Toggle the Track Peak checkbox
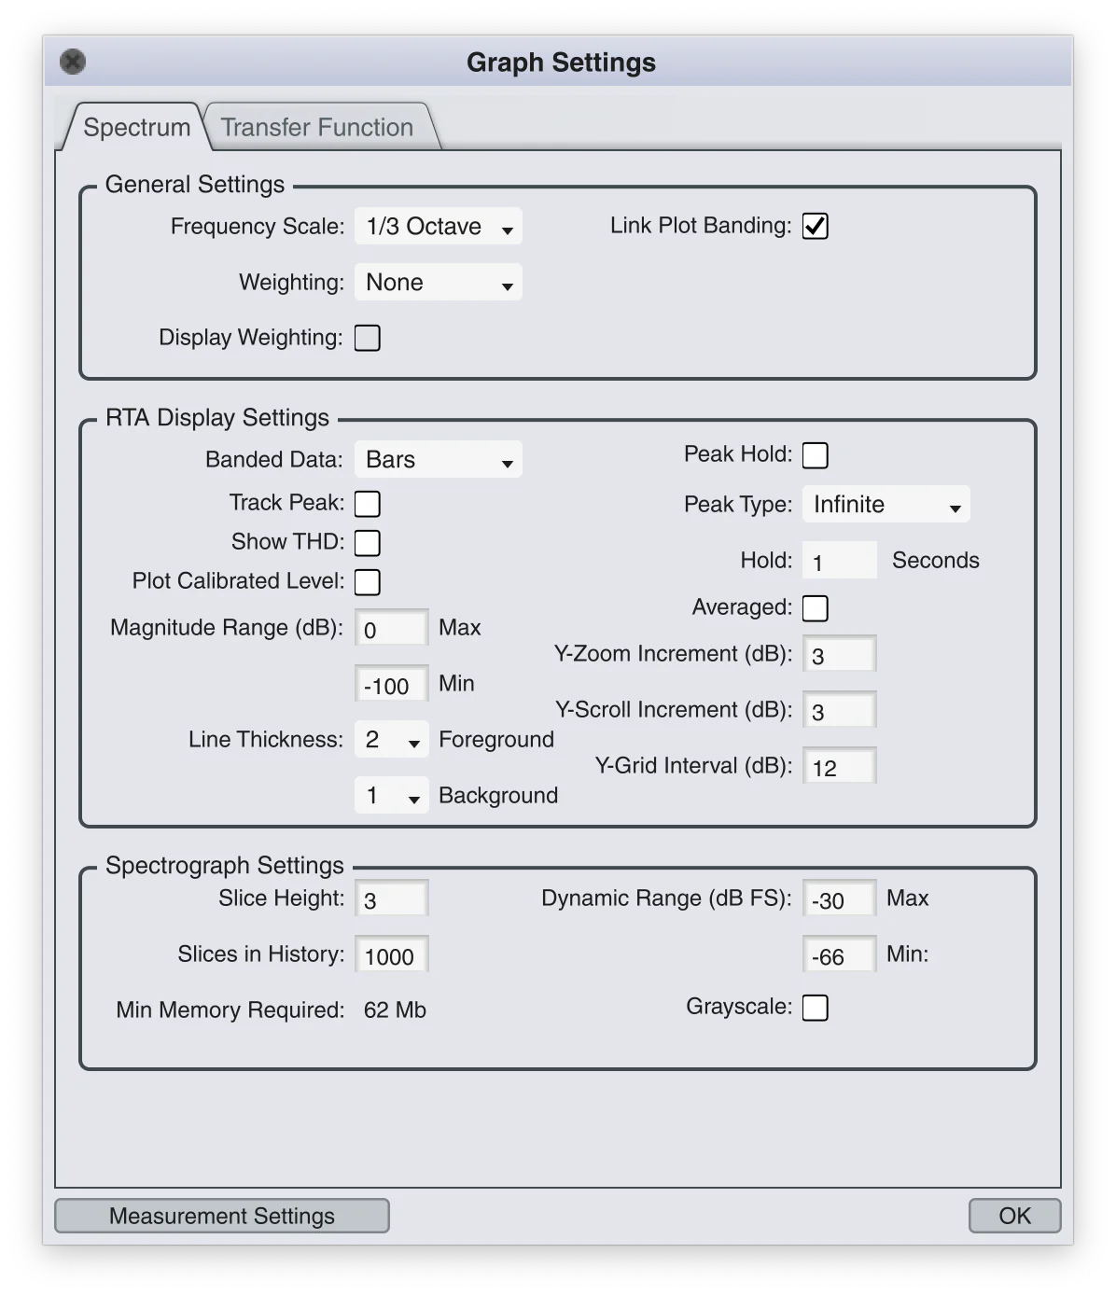The height and width of the screenshot is (1295, 1116). (x=368, y=504)
